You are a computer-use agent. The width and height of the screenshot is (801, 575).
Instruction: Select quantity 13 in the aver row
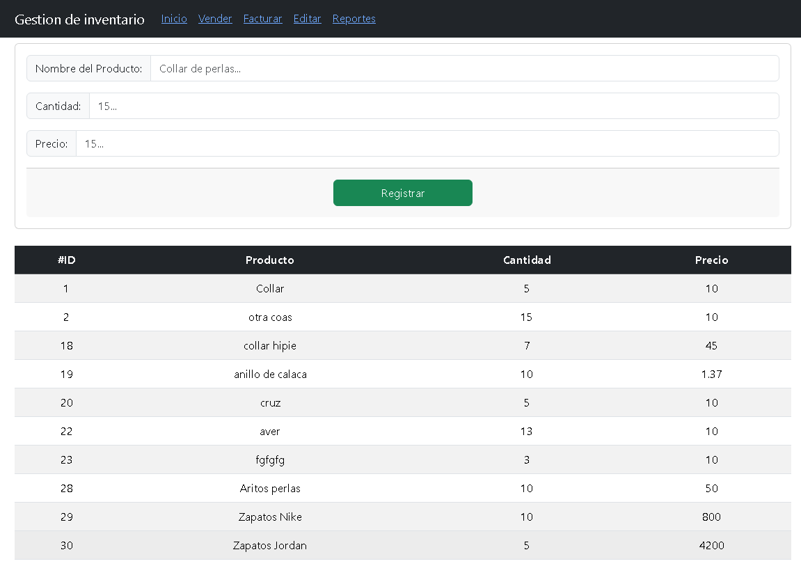point(527,432)
